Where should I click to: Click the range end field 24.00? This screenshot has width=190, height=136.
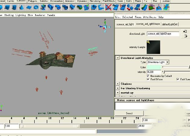coord(144,126)
